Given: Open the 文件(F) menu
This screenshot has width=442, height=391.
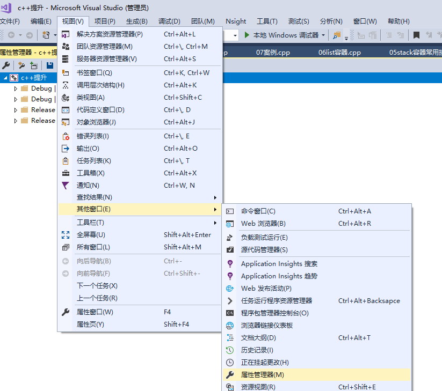Looking at the screenshot, I should click(x=10, y=21).
